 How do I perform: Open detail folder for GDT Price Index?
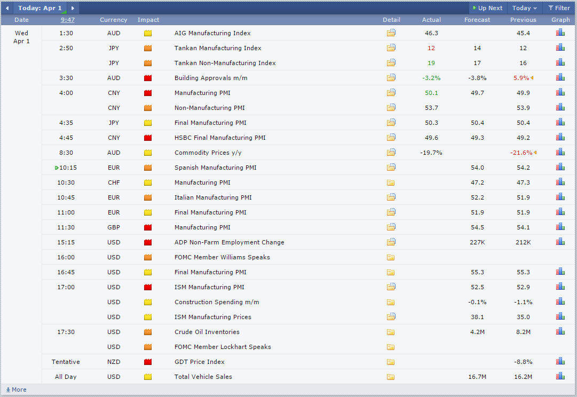click(x=391, y=362)
